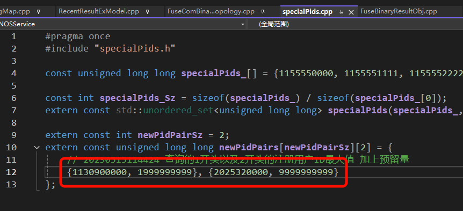The width and height of the screenshot is (463, 211).
Task: Click the value 9999999999 on line 12
Action: [306, 172]
